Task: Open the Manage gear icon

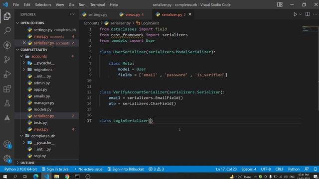Action: pos(7,159)
